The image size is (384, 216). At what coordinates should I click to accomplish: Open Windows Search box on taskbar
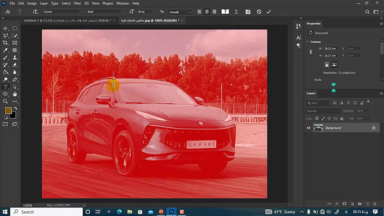coord(47,212)
